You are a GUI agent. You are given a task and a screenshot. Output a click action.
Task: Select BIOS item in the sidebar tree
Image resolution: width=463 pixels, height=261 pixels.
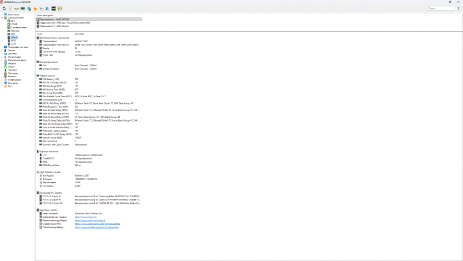(13, 41)
